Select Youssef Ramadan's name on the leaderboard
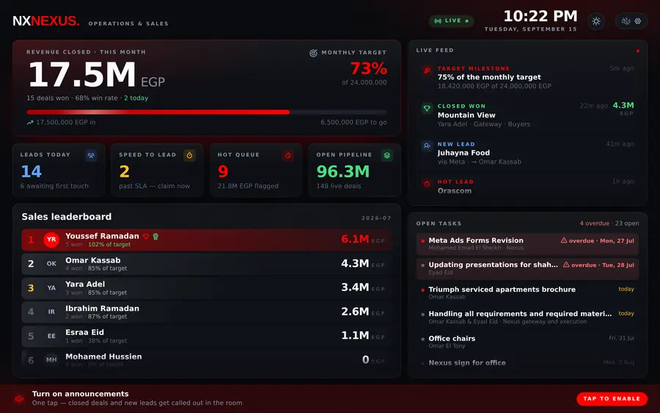This screenshot has height=413, width=660. pyautogui.click(x=102, y=236)
